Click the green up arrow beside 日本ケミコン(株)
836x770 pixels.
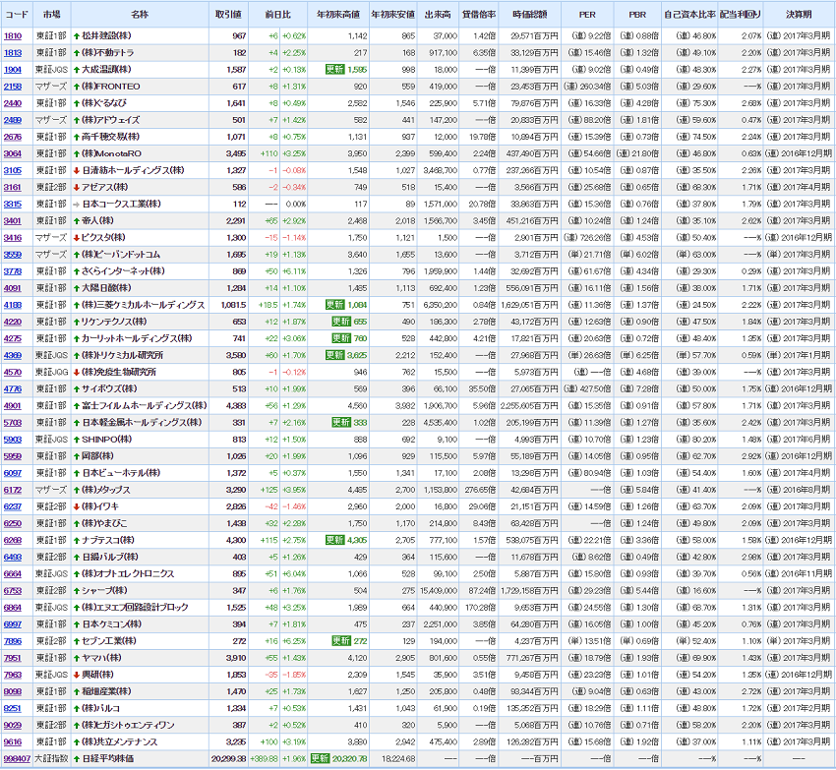point(77,624)
